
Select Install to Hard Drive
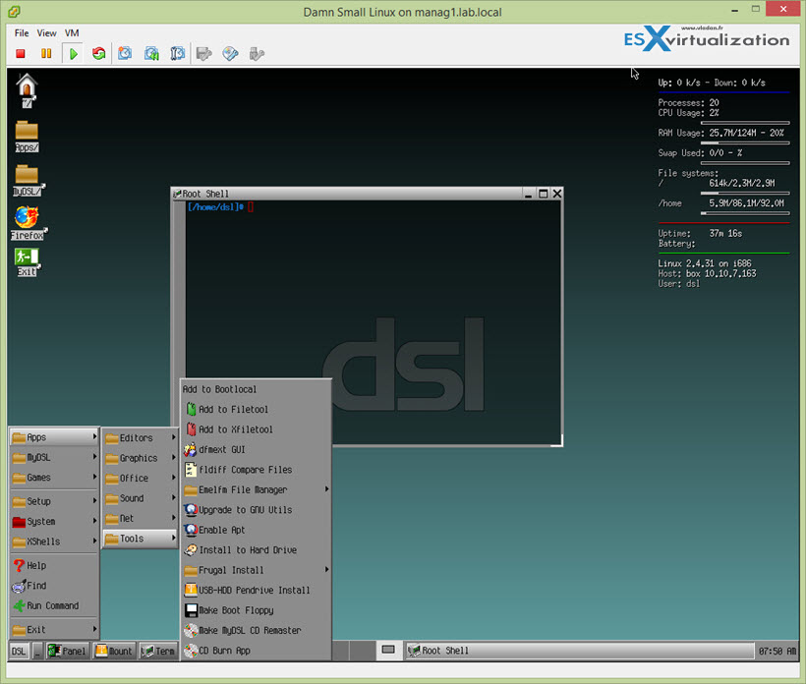[x=247, y=549]
